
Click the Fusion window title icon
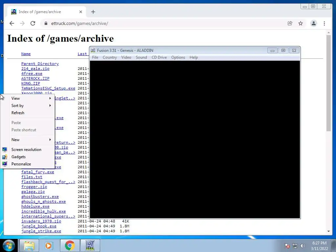point(93,50)
